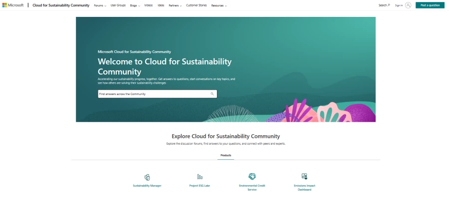Screen dimensions: 449x202
Task: Open the Sustainability Manager text link
Action: (x=147, y=186)
